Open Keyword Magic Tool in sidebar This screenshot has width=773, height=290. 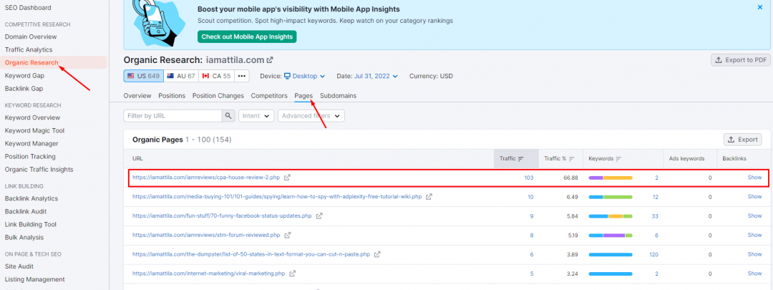(x=34, y=130)
